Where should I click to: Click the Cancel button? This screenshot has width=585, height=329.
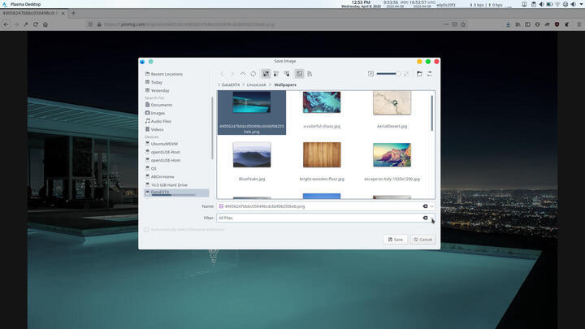pos(422,240)
